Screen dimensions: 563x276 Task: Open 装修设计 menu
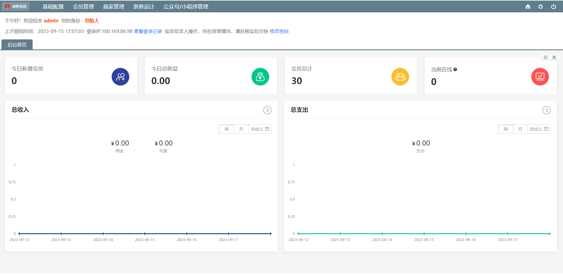[144, 6]
